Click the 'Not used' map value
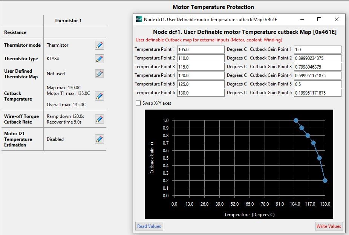349x235 pixels. coord(56,73)
